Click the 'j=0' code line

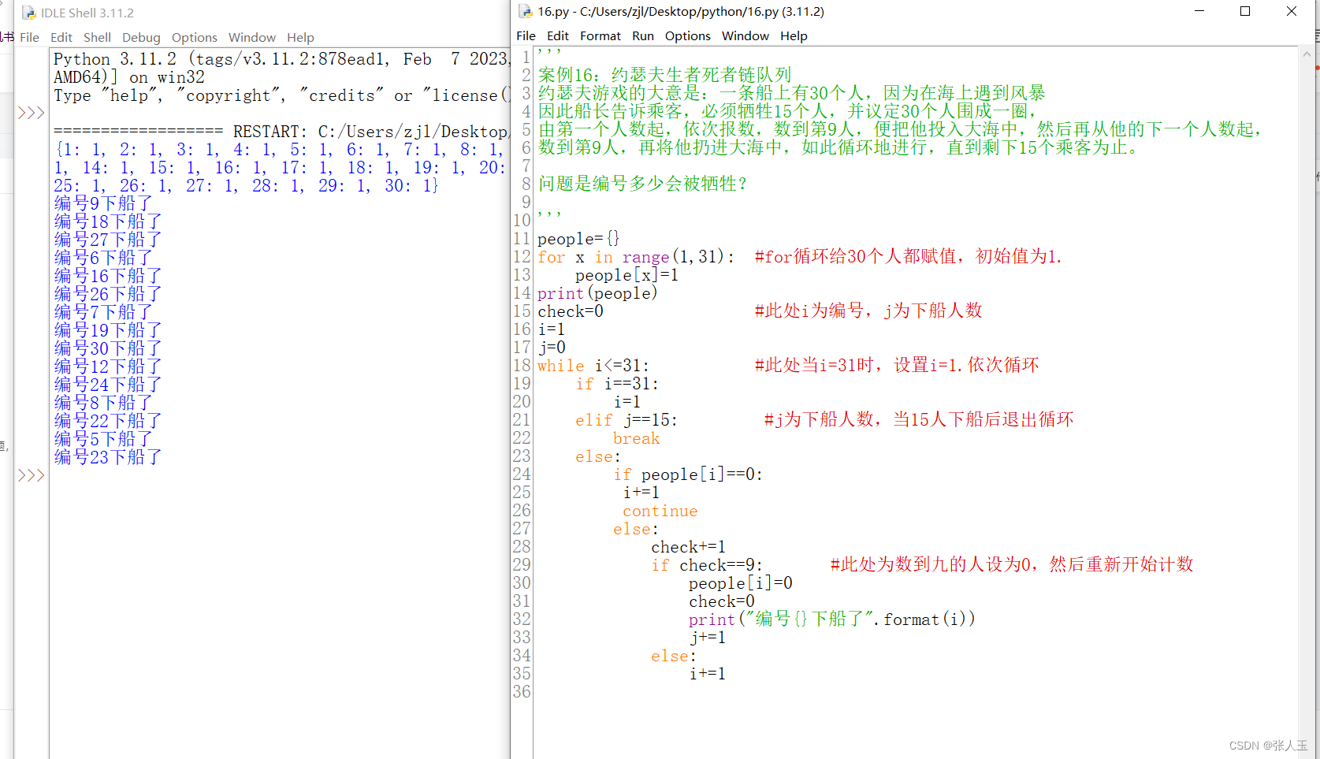click(552, 348)
